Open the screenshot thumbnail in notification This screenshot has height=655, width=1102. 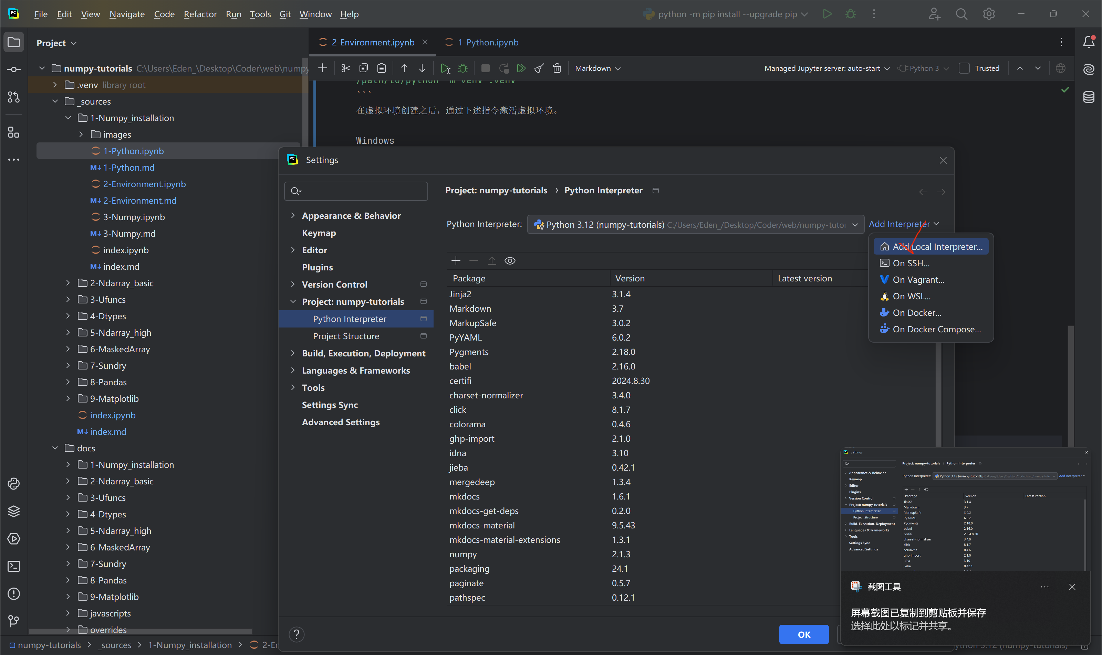pos(965,509)
